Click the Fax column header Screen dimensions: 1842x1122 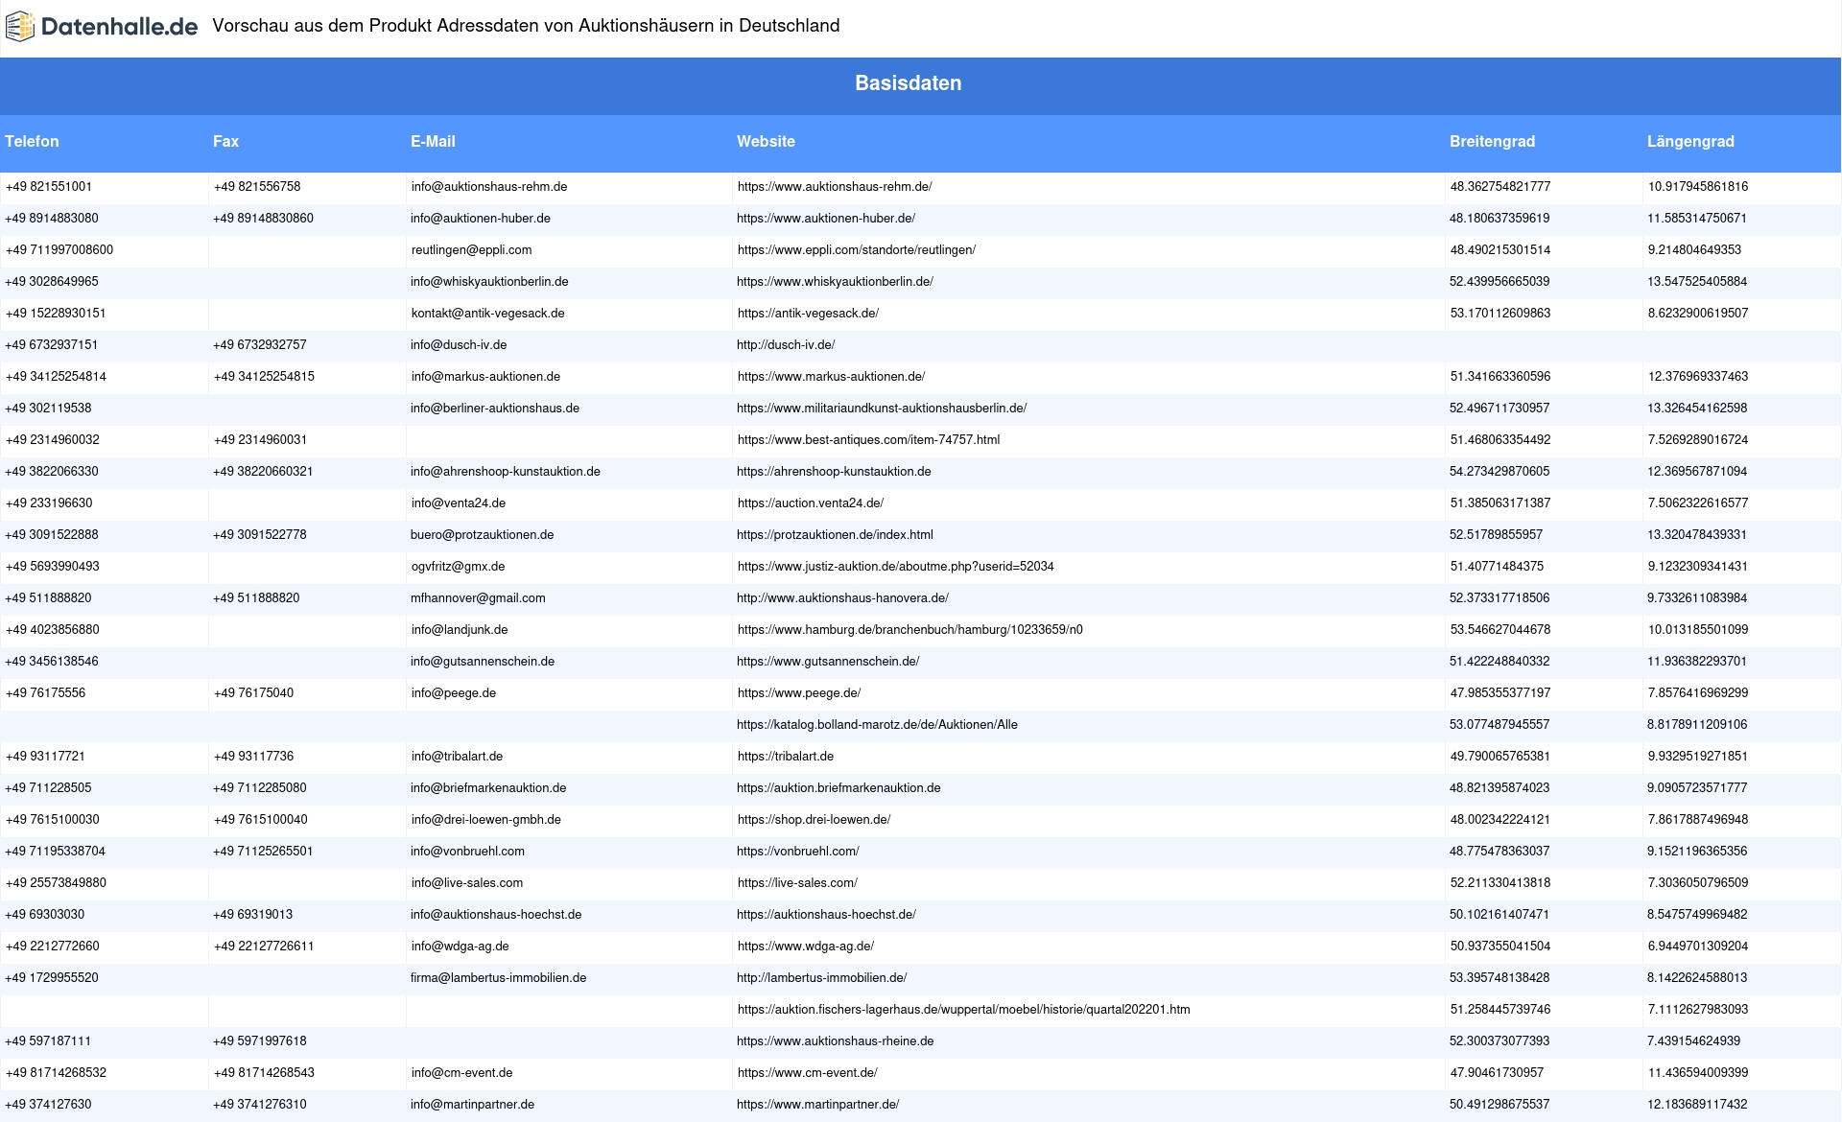(x=225, y=141)
